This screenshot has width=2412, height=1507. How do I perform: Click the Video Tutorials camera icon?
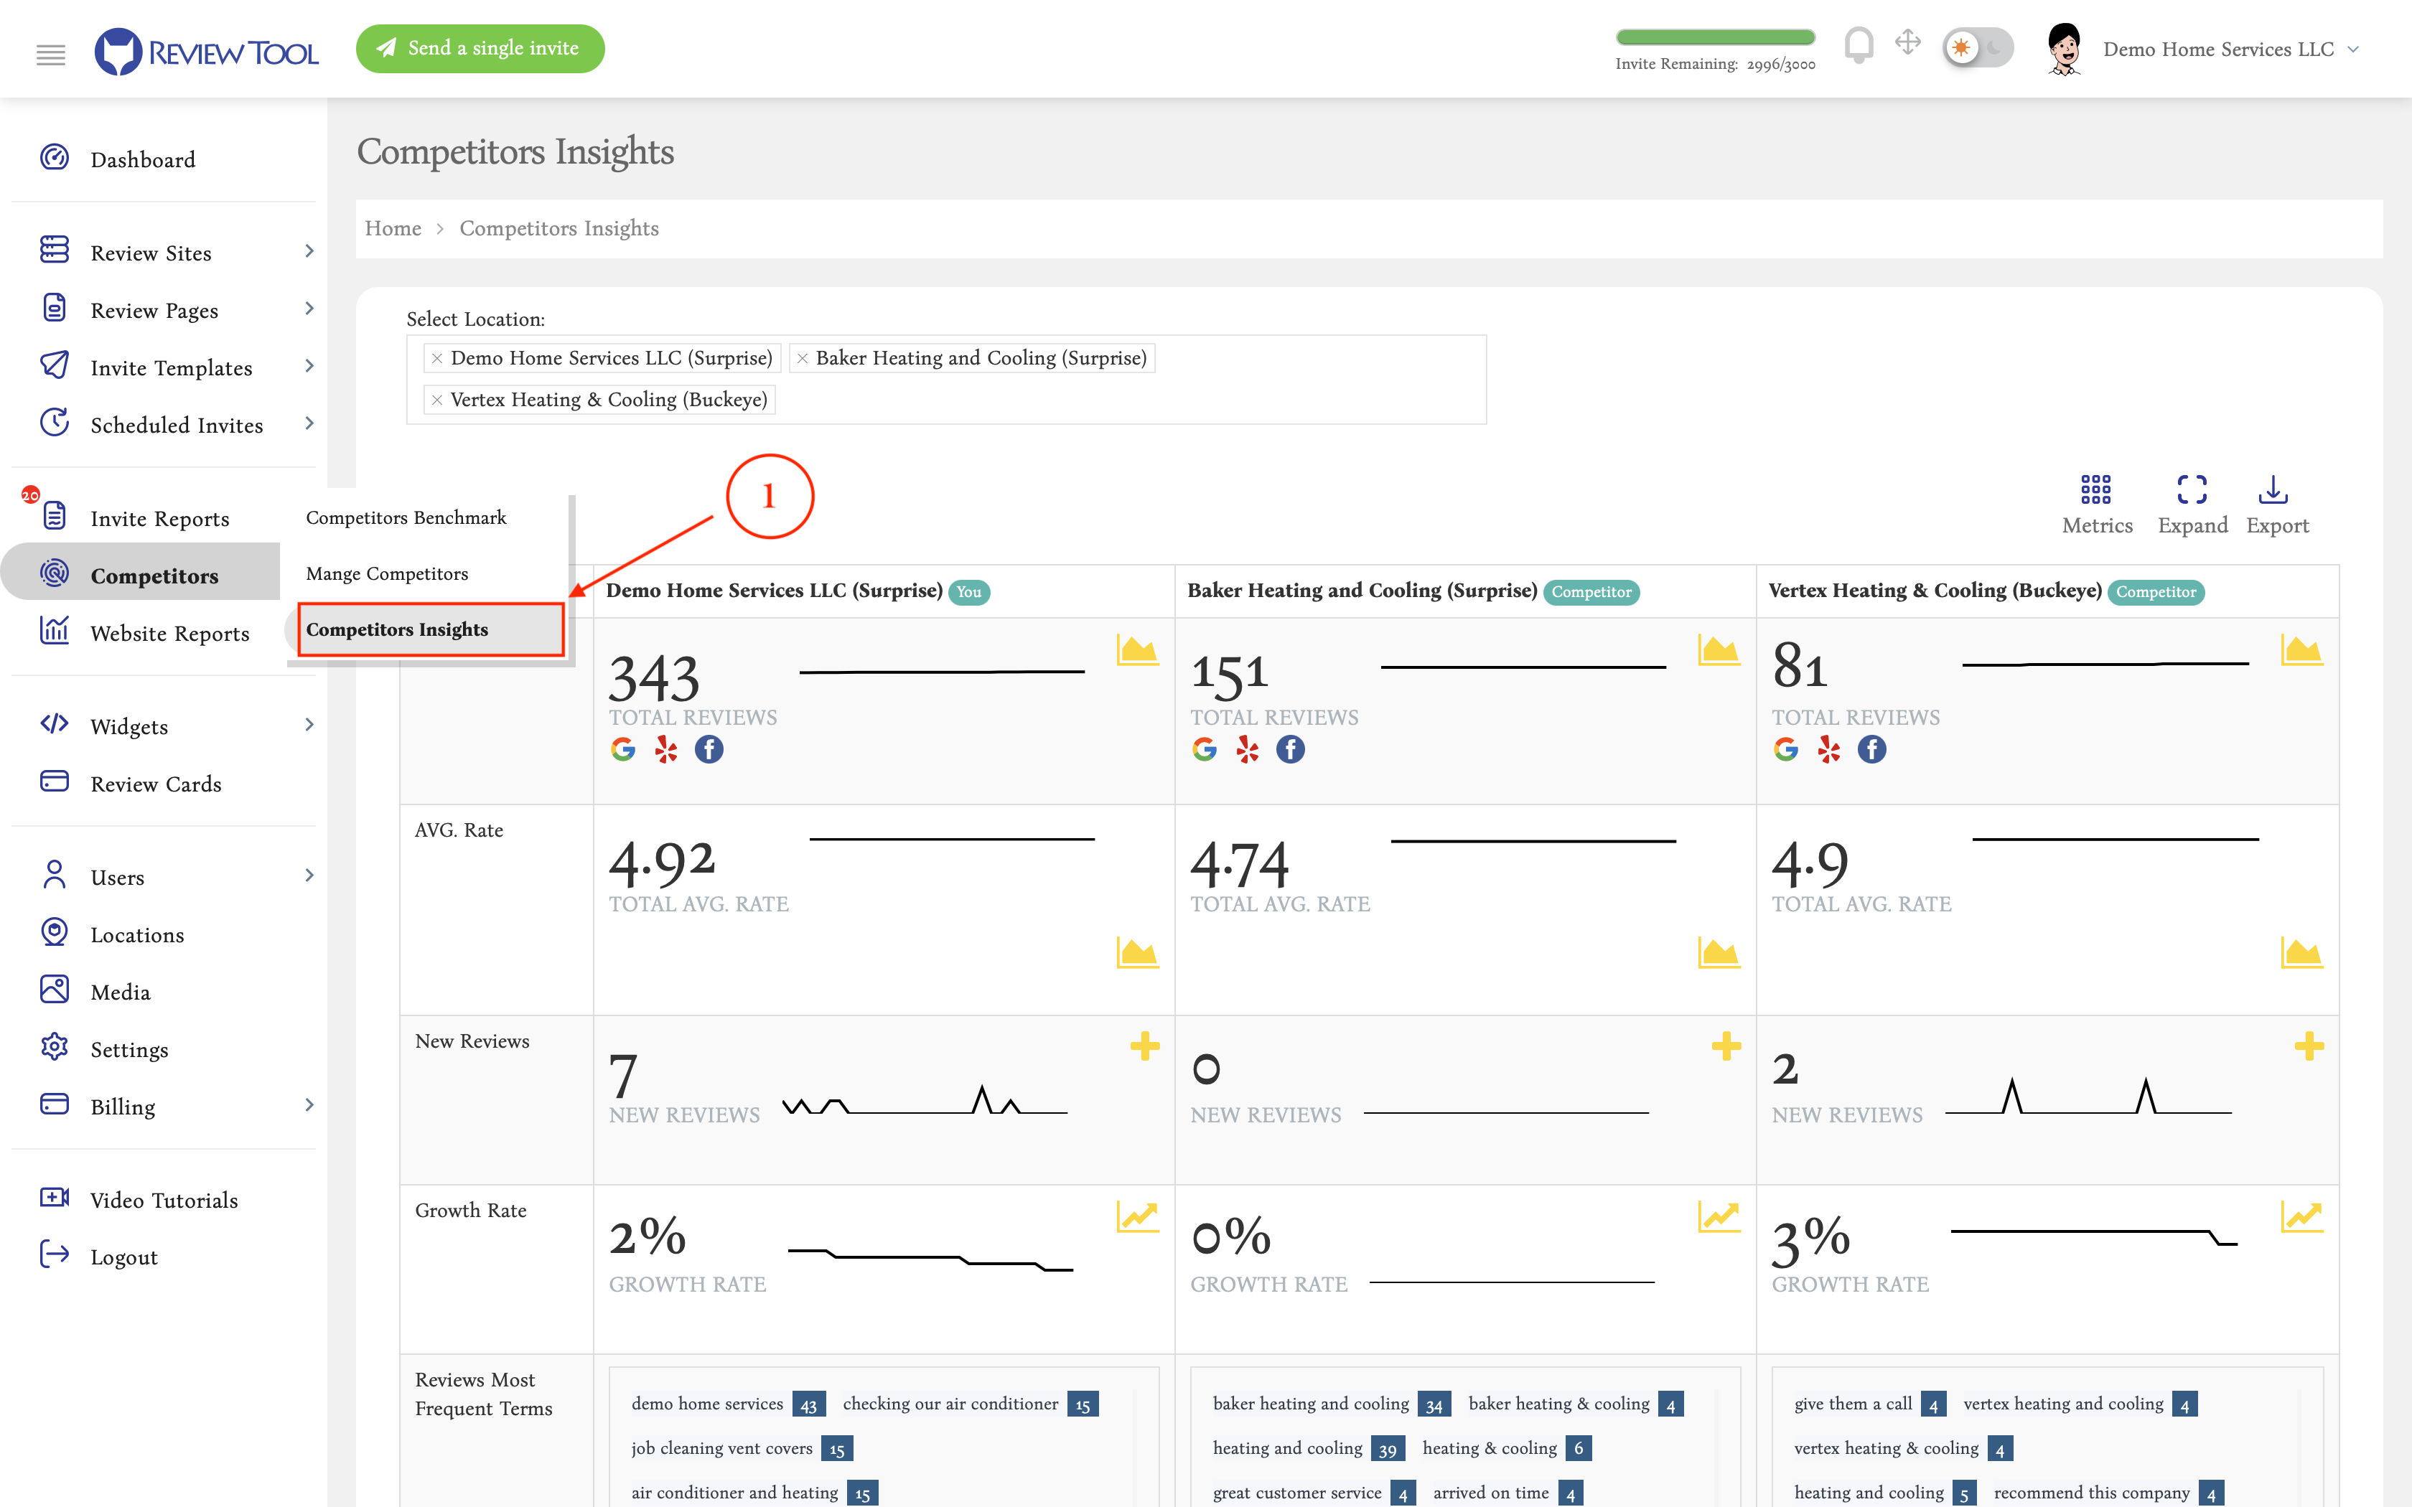(54, 1197)
